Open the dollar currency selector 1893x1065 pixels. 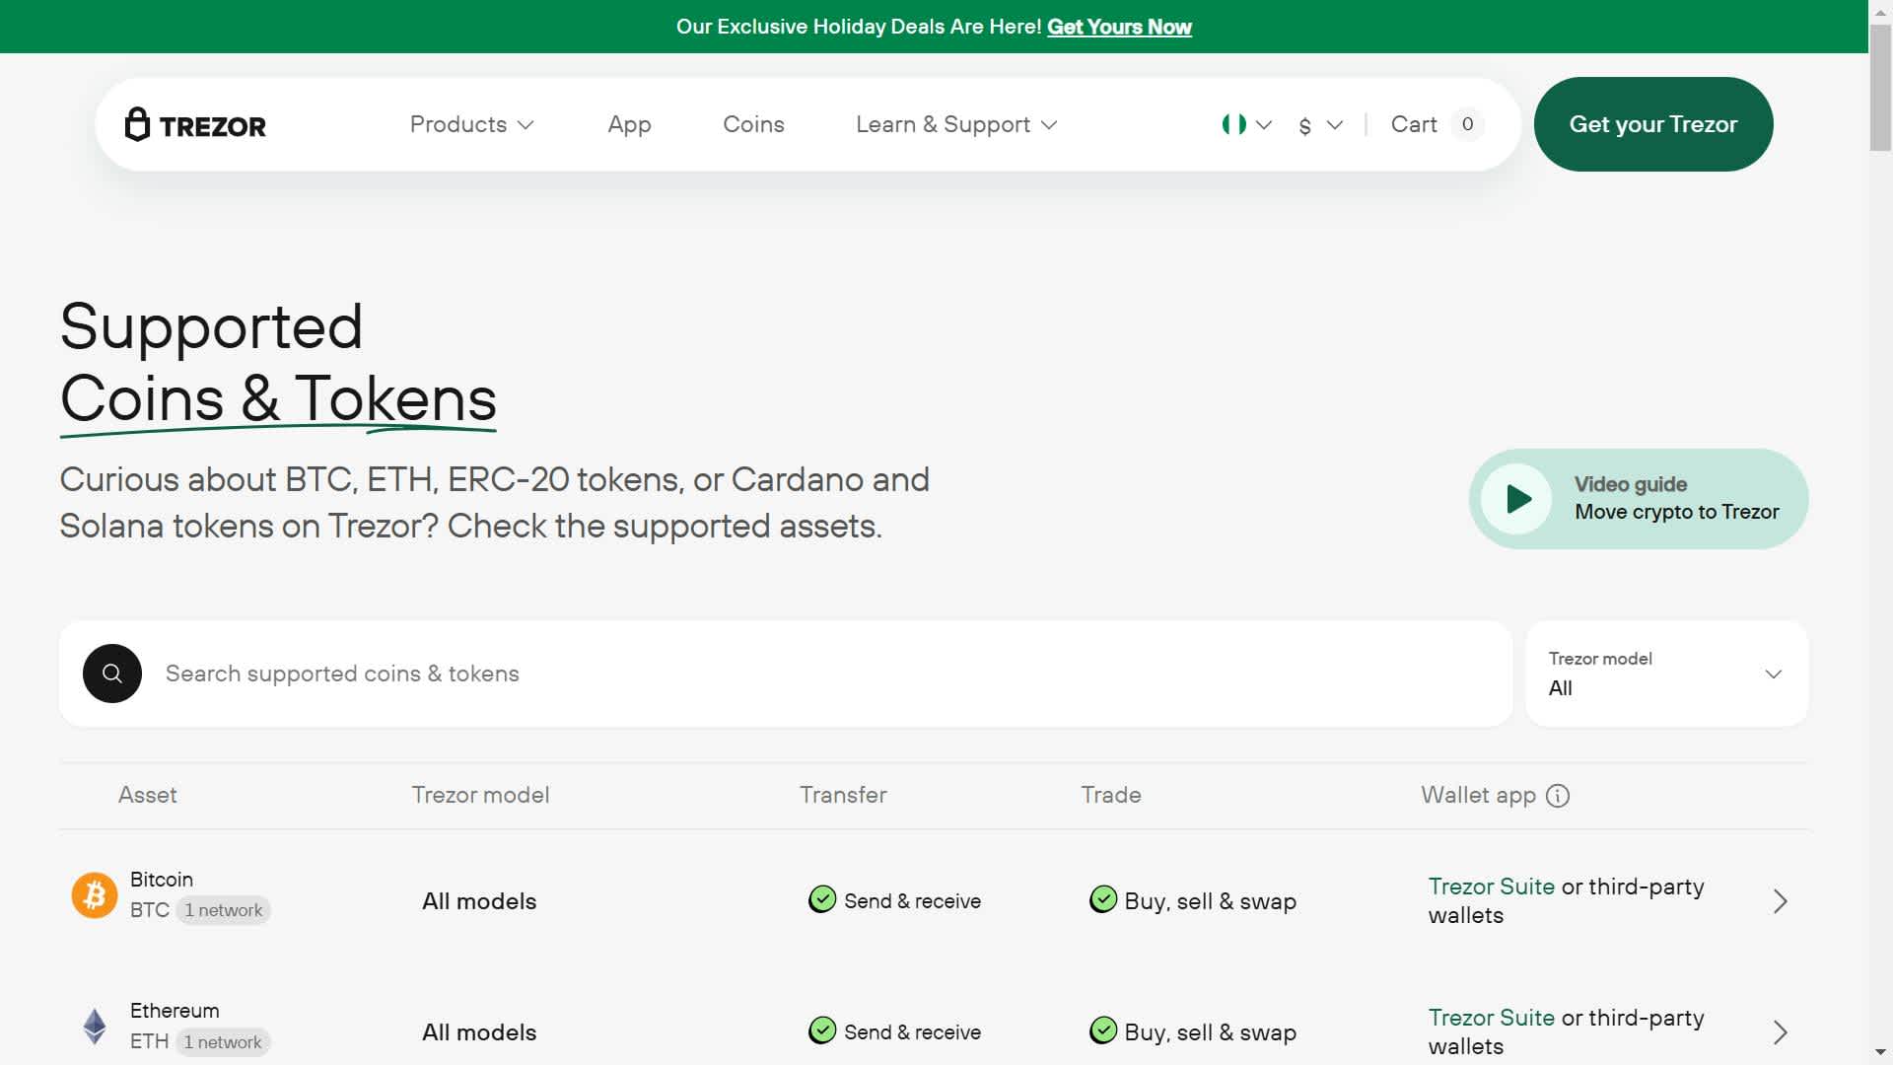click(1320, 125)
